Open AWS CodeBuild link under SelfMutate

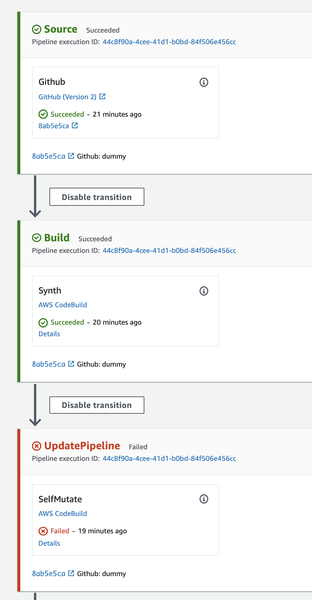(x=63, y=514)
